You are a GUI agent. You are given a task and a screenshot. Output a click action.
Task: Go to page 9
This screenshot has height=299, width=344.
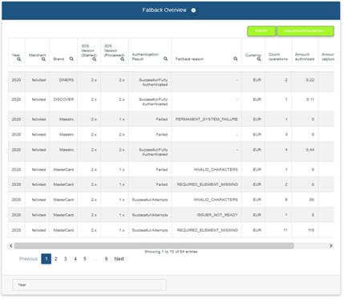pyautogui.click(x=106, y=259)
